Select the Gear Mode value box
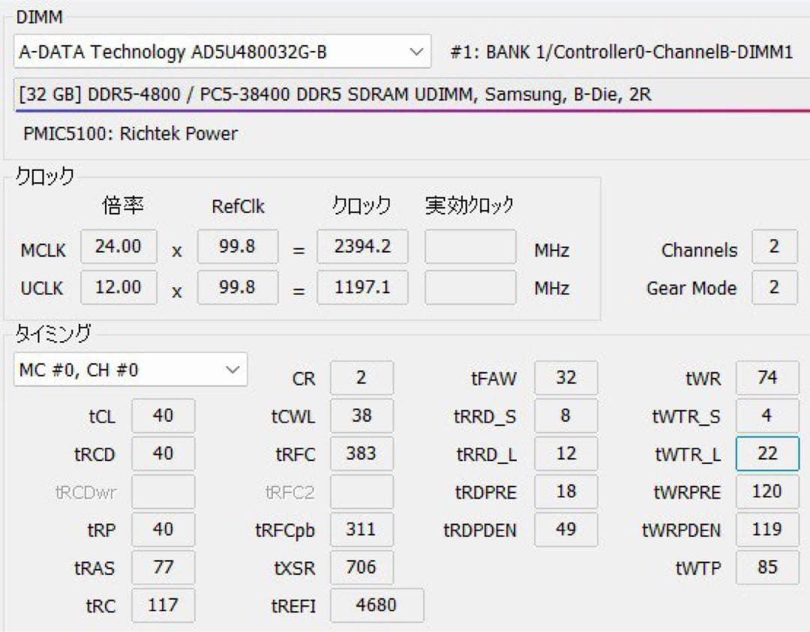810x632 pixels. pyautogui.click(x=775, y=288)
